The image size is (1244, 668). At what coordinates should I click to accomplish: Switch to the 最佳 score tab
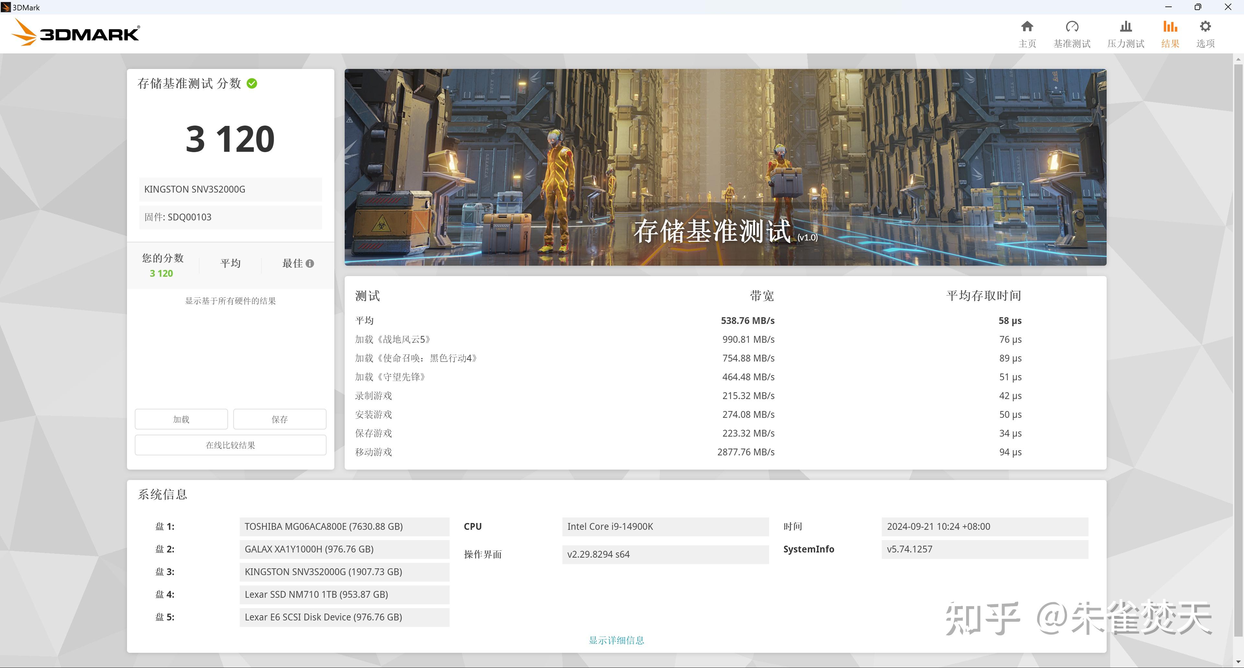point(293,263)
